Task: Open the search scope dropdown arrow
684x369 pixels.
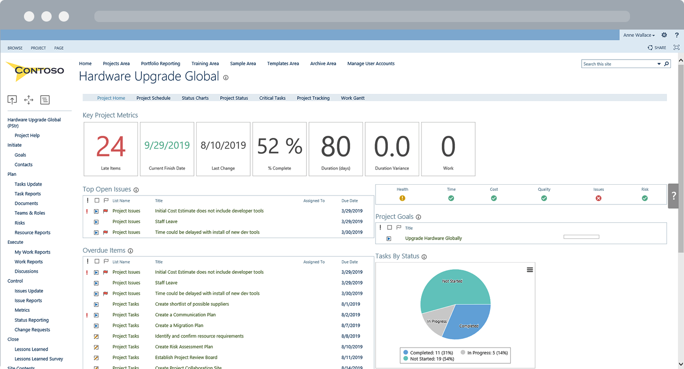Action: (659, 63)
